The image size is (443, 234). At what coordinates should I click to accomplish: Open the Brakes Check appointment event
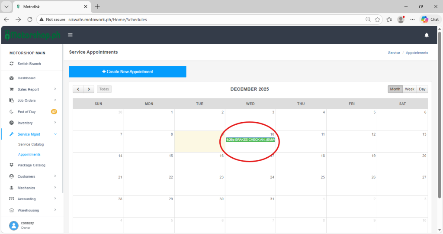click(x=250, y=140)
